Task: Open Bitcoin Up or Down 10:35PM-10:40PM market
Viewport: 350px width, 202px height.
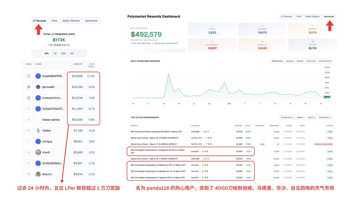Action: click(155, 138)
